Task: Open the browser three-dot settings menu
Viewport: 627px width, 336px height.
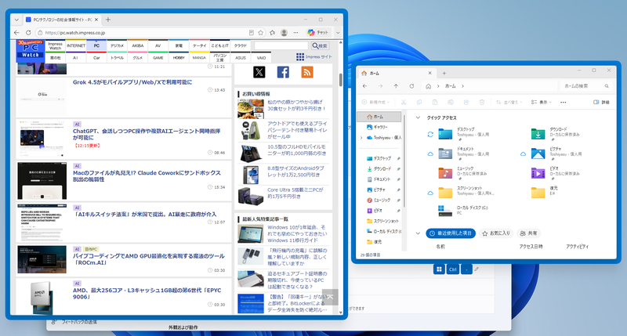Action: pos(295,32)
